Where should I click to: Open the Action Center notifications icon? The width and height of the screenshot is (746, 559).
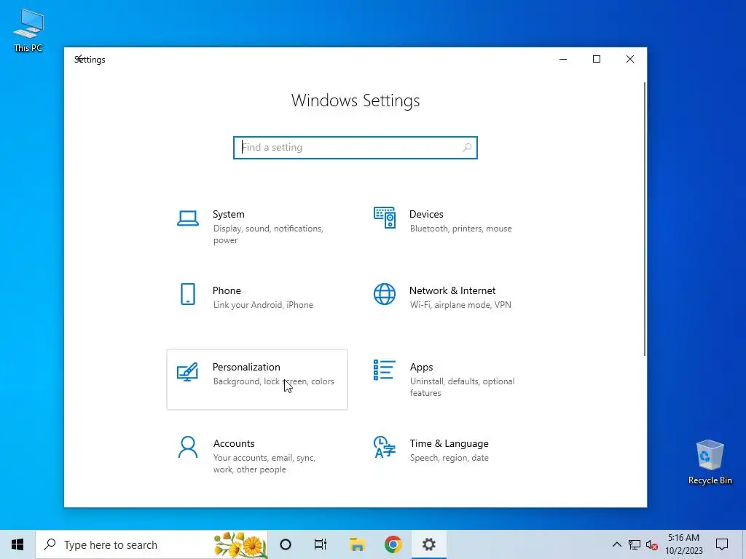(722, 544)
